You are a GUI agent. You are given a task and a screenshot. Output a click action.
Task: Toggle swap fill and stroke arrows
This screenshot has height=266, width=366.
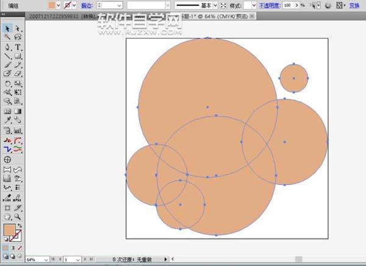click(x=20, y=225)
